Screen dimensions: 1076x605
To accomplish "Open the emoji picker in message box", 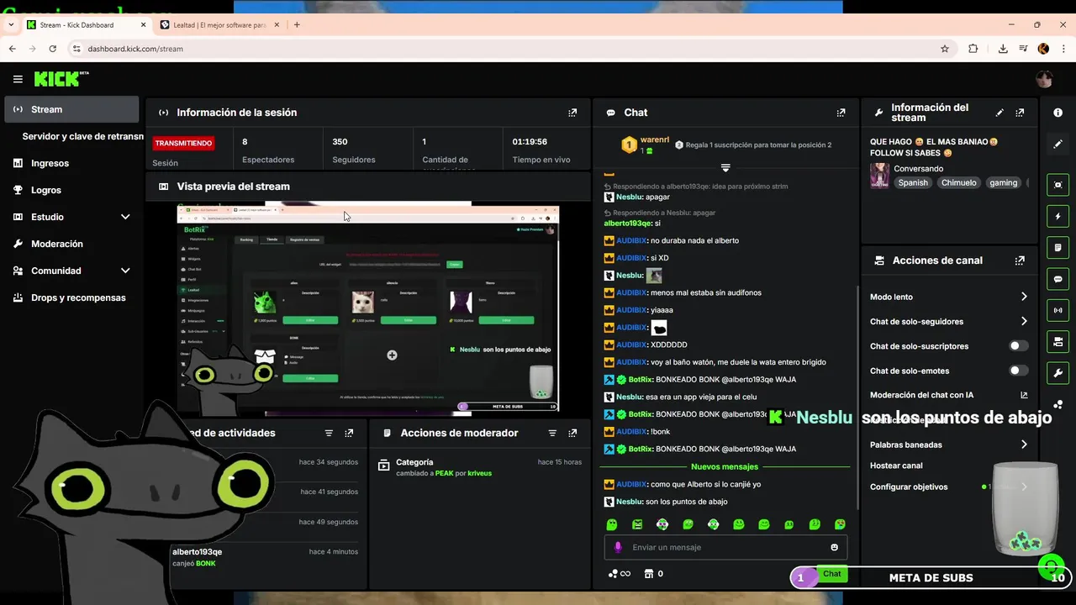I will point(834,547).
